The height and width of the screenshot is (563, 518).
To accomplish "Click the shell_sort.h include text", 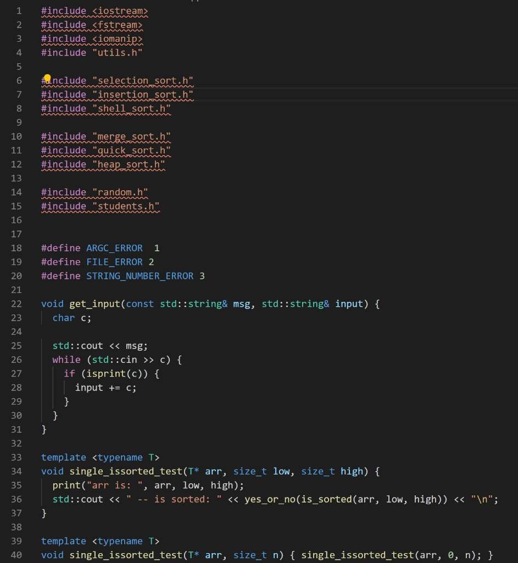I will coord(131,108).
